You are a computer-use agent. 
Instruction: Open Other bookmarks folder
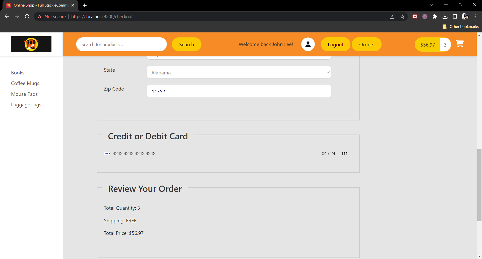click(460, 27)
